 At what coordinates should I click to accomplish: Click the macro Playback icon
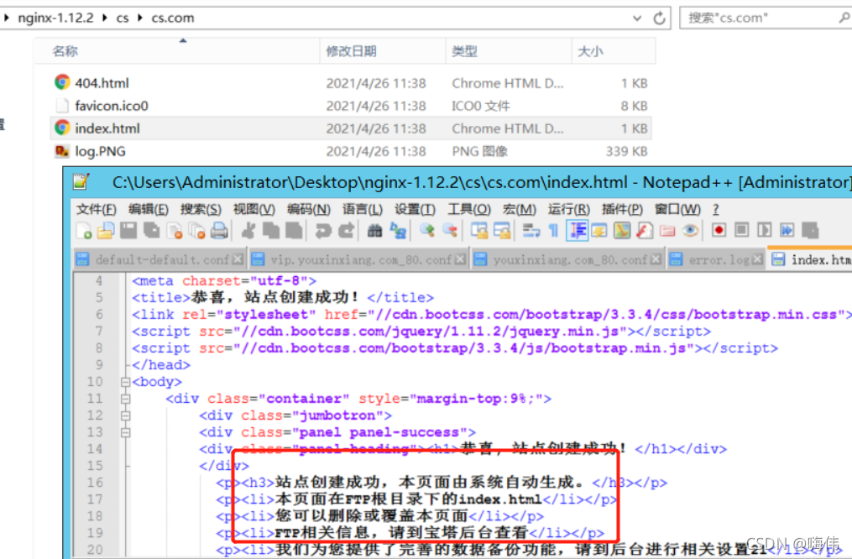[765, 230]
